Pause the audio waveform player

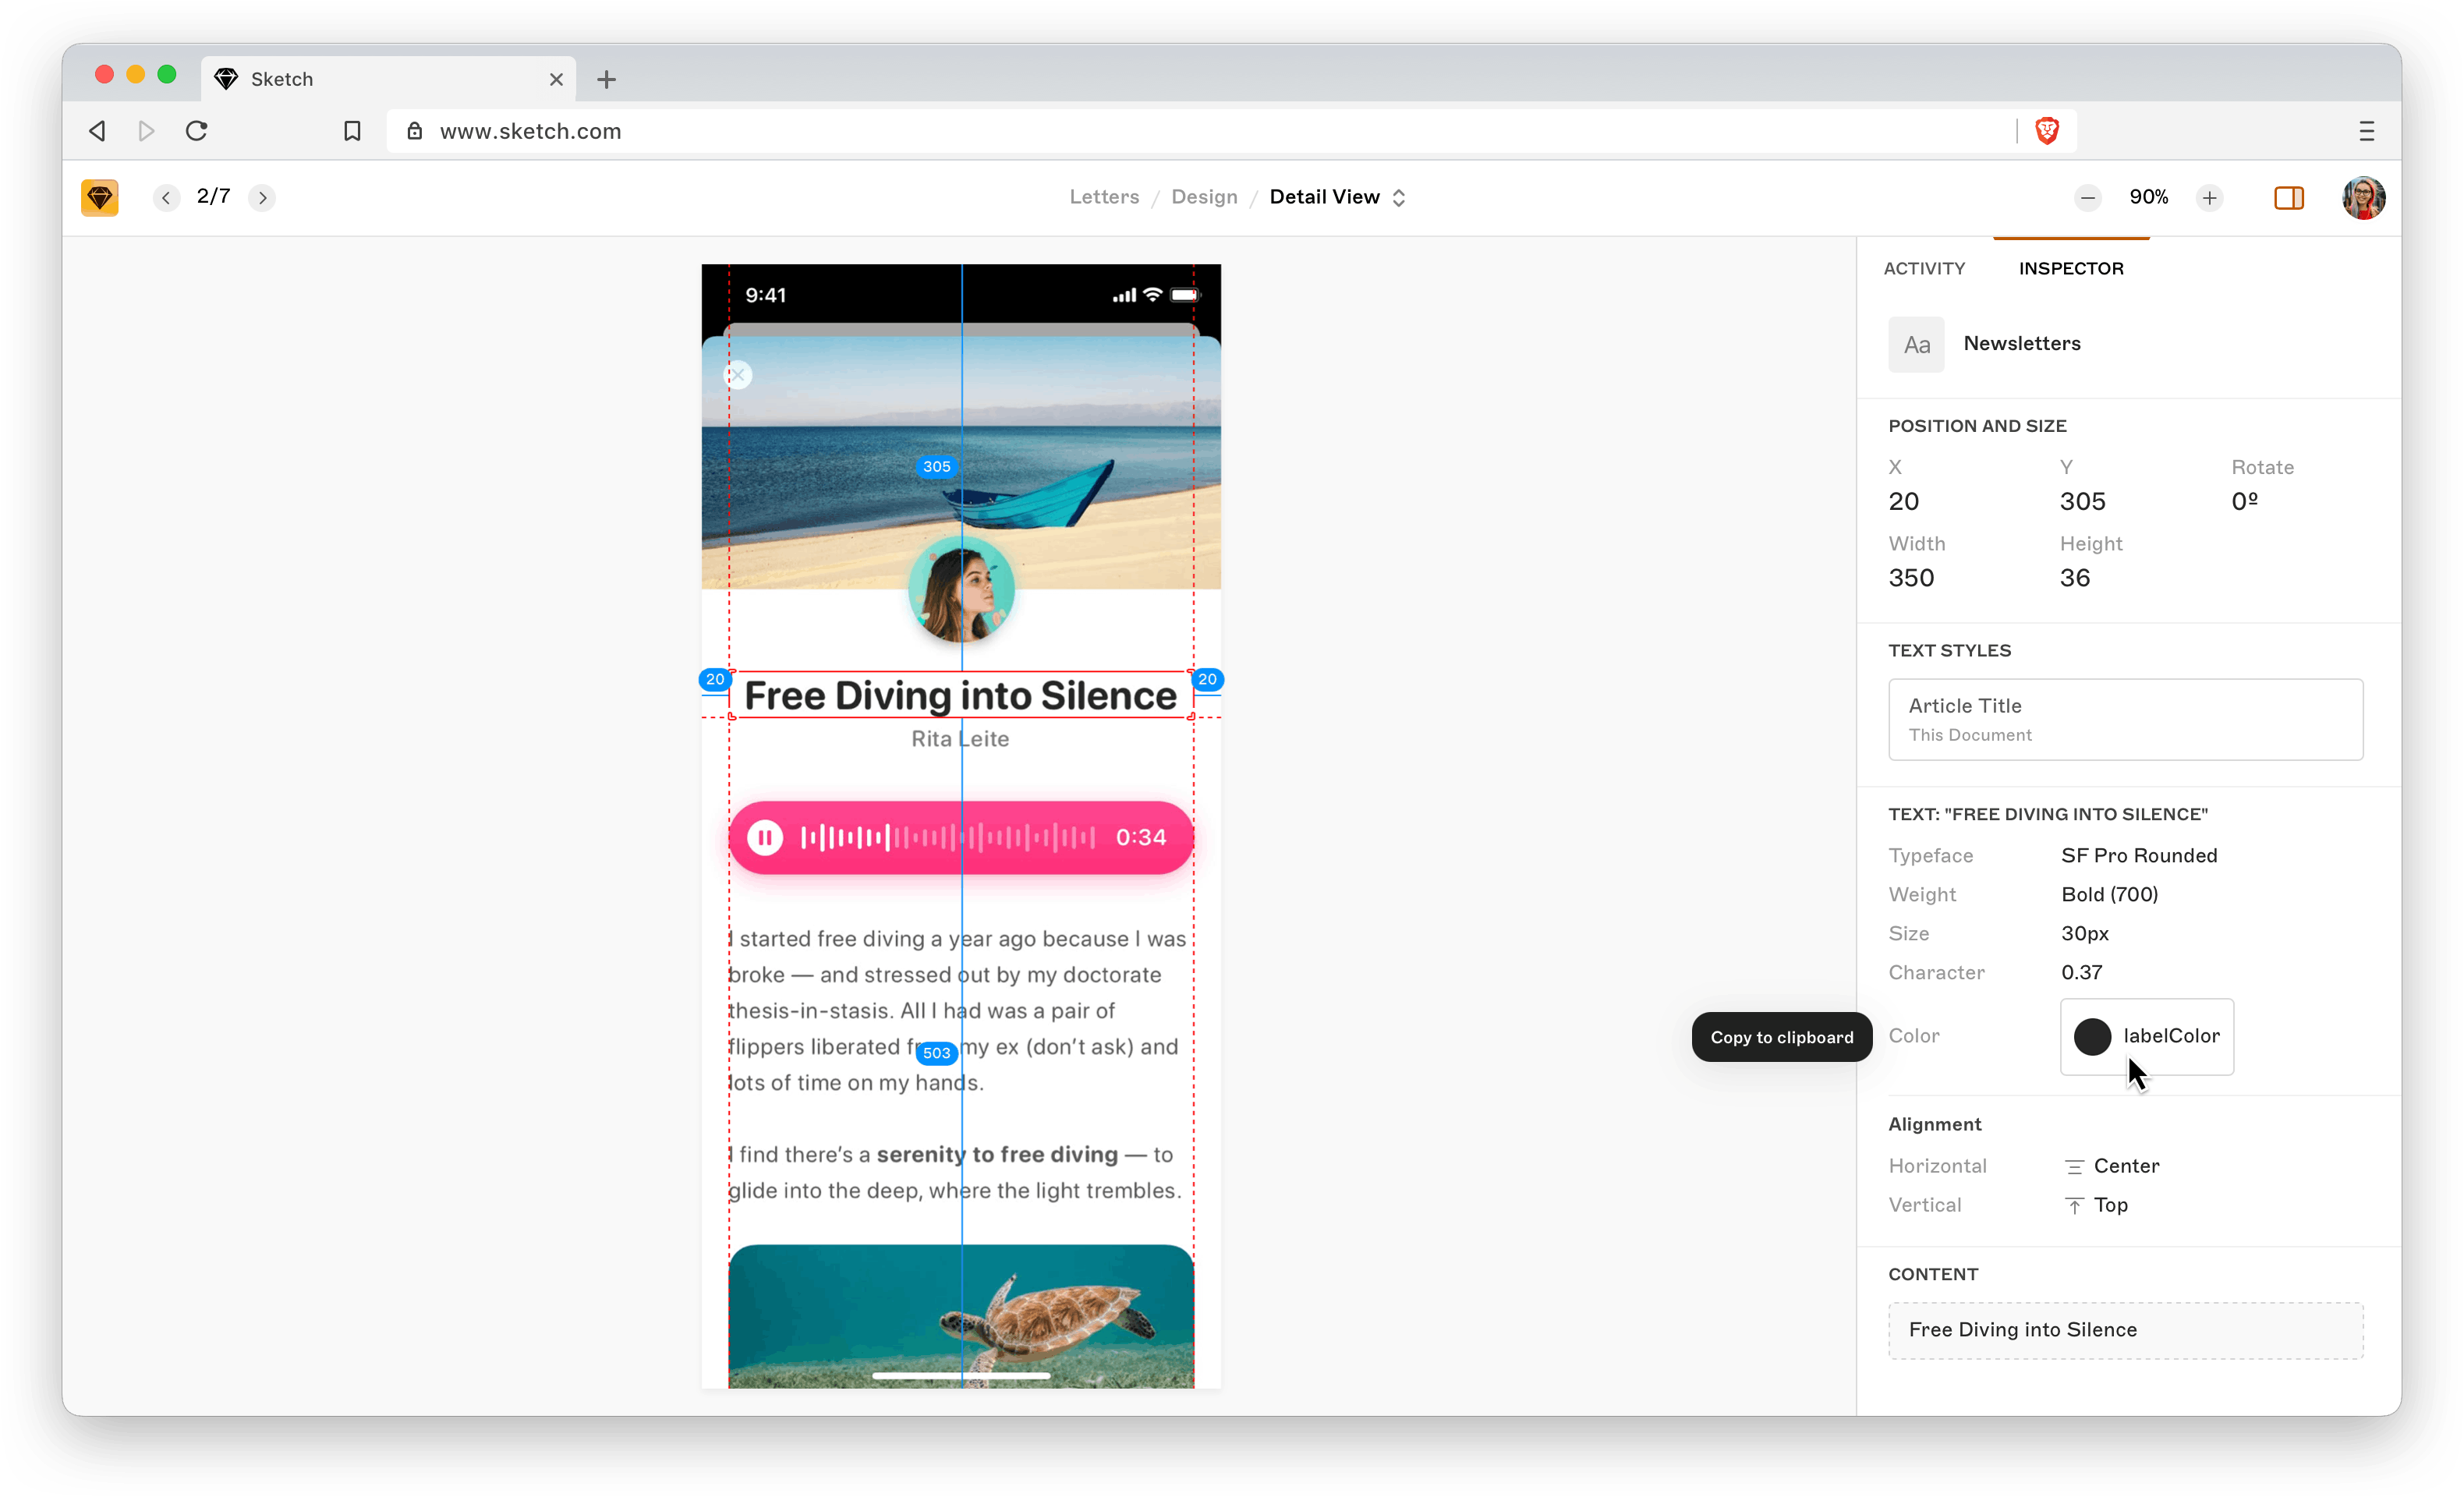click(765, 837)
